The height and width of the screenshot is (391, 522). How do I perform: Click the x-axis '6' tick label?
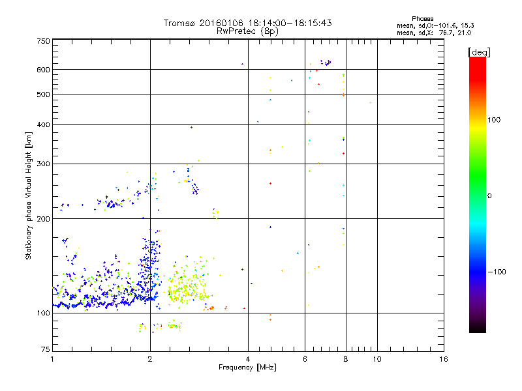[305, 359]
